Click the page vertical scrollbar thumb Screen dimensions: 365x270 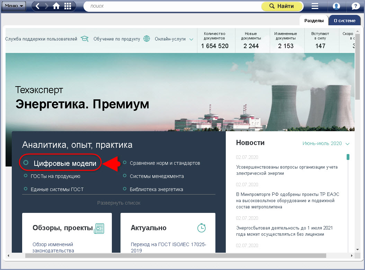357,66
